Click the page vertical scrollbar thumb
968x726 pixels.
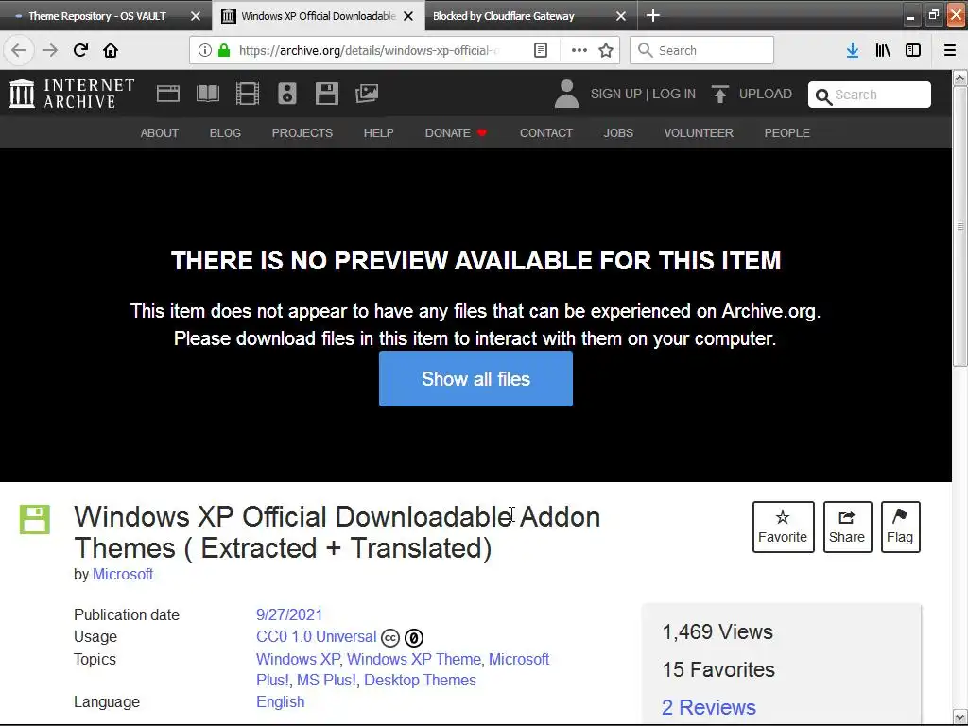[960, 227]
